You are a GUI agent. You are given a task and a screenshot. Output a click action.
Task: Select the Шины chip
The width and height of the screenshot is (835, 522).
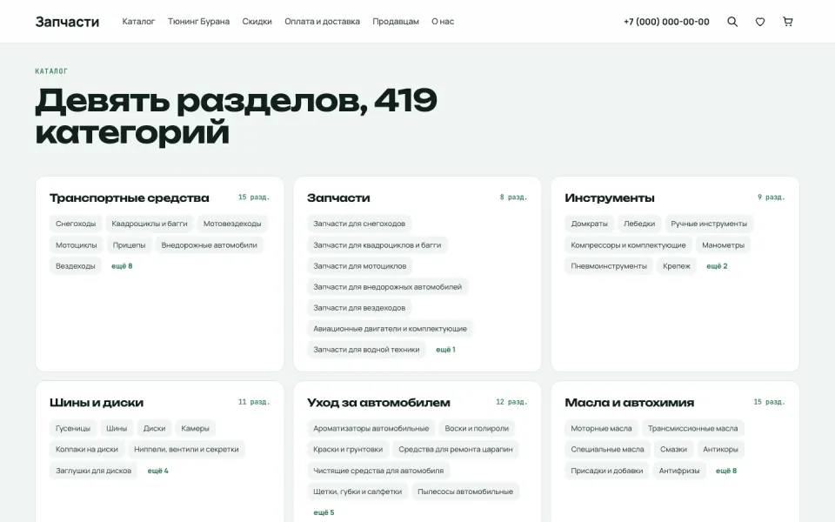117,428
